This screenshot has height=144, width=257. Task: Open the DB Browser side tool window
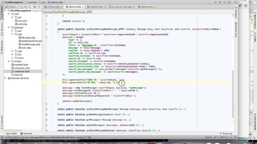(x=2, y=47)
